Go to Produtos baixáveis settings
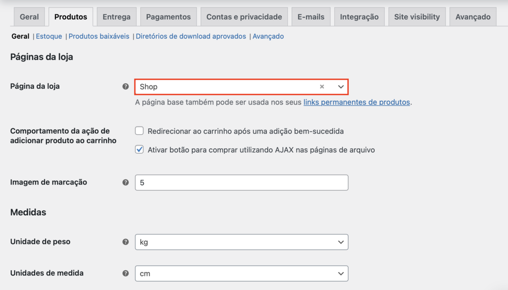This screenshot has width=508, height=290. pos(99,36)
